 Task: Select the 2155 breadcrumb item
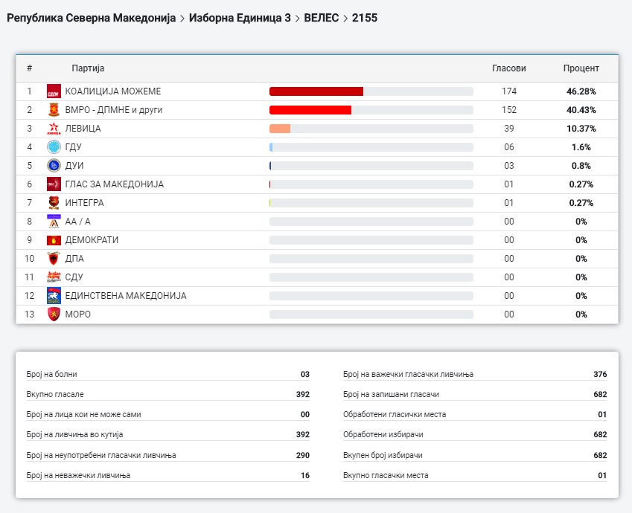tap(365, 17)
